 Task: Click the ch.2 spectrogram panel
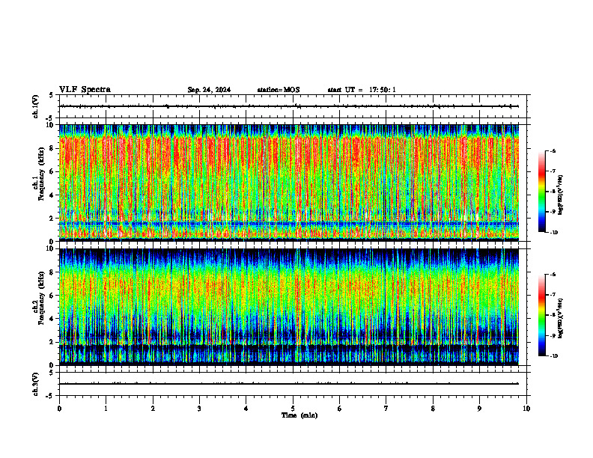[x=289, y=307]
